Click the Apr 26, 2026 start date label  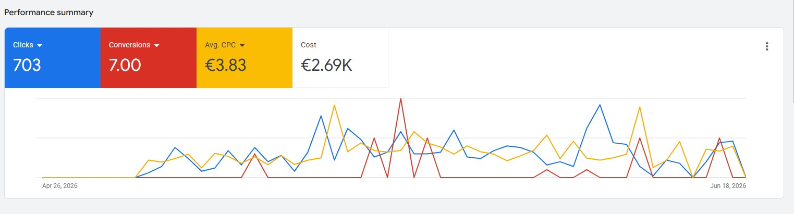[60, 185]
